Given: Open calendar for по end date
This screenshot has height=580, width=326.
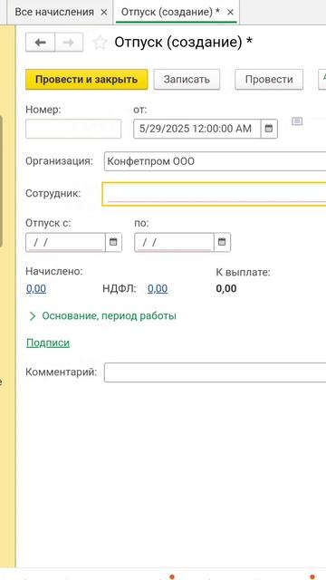Looking at the screenshot, I should [x=222, y=242].
